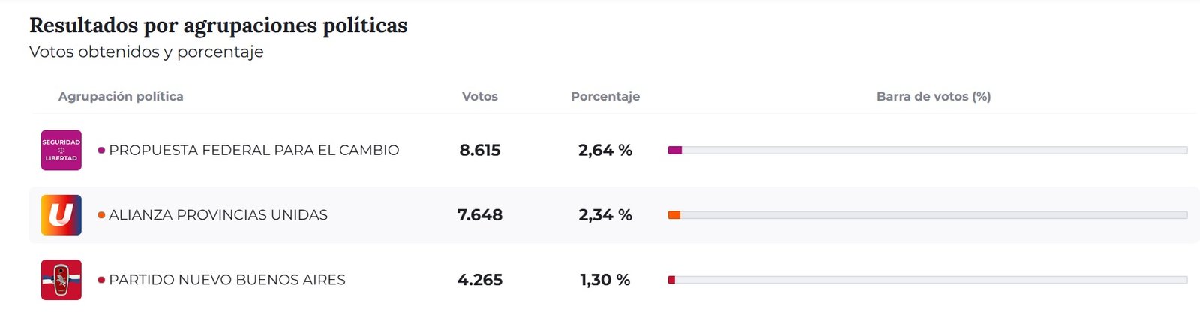
Task: Select the PARTIDO NUEVO BUENOS AIRES name
Action: tap(227, 280)
